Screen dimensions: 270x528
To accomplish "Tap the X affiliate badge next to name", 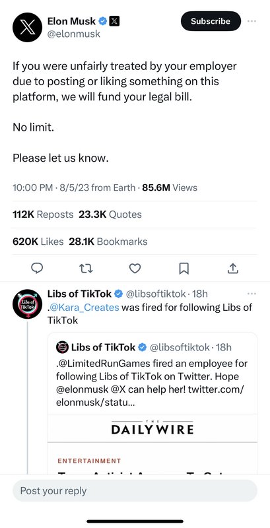I will [114, 21].
